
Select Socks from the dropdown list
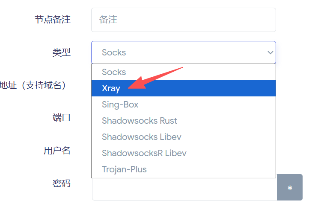pos(114,72)
